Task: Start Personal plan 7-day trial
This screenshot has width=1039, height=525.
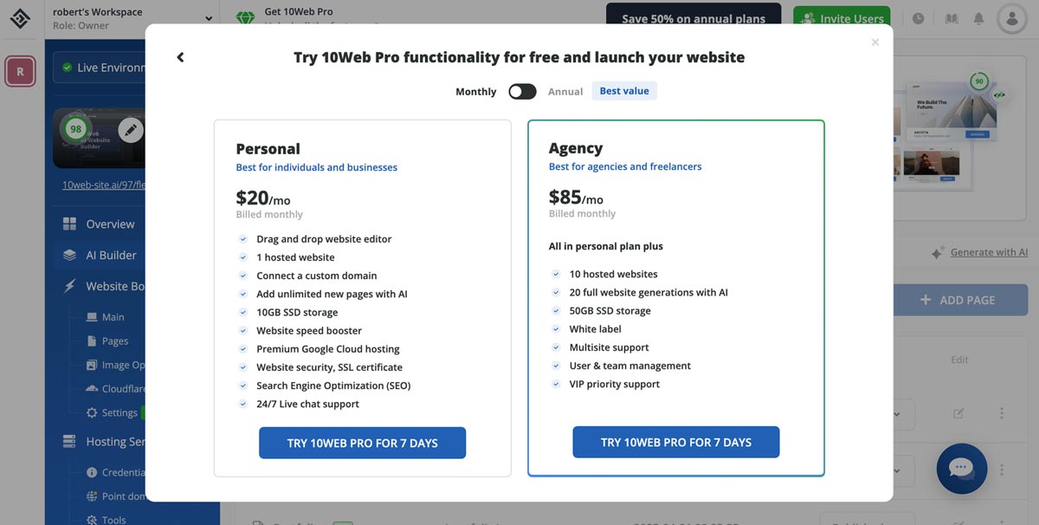Action: [362, 443]
